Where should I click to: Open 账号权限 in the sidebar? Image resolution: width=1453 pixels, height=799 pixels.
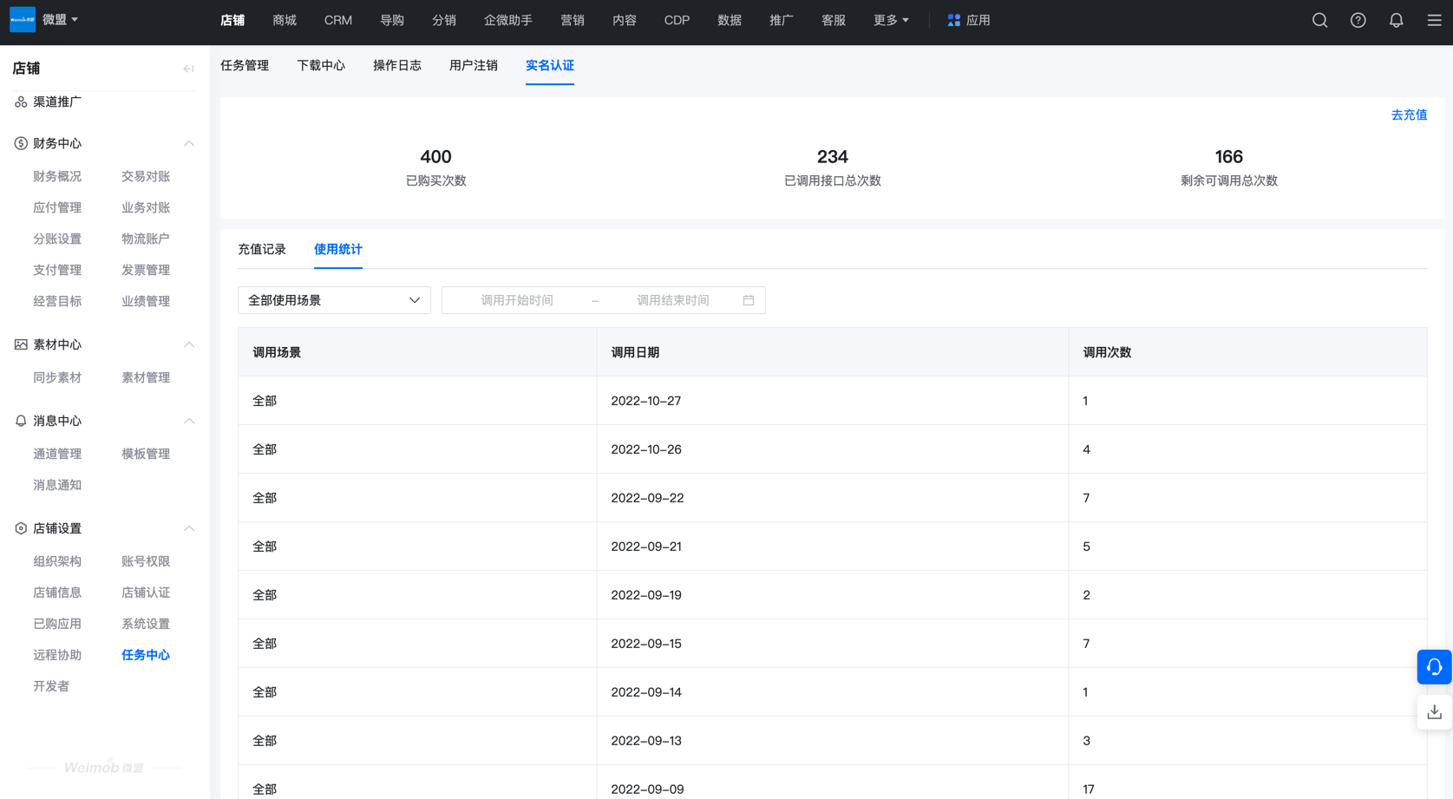point(146,561)
